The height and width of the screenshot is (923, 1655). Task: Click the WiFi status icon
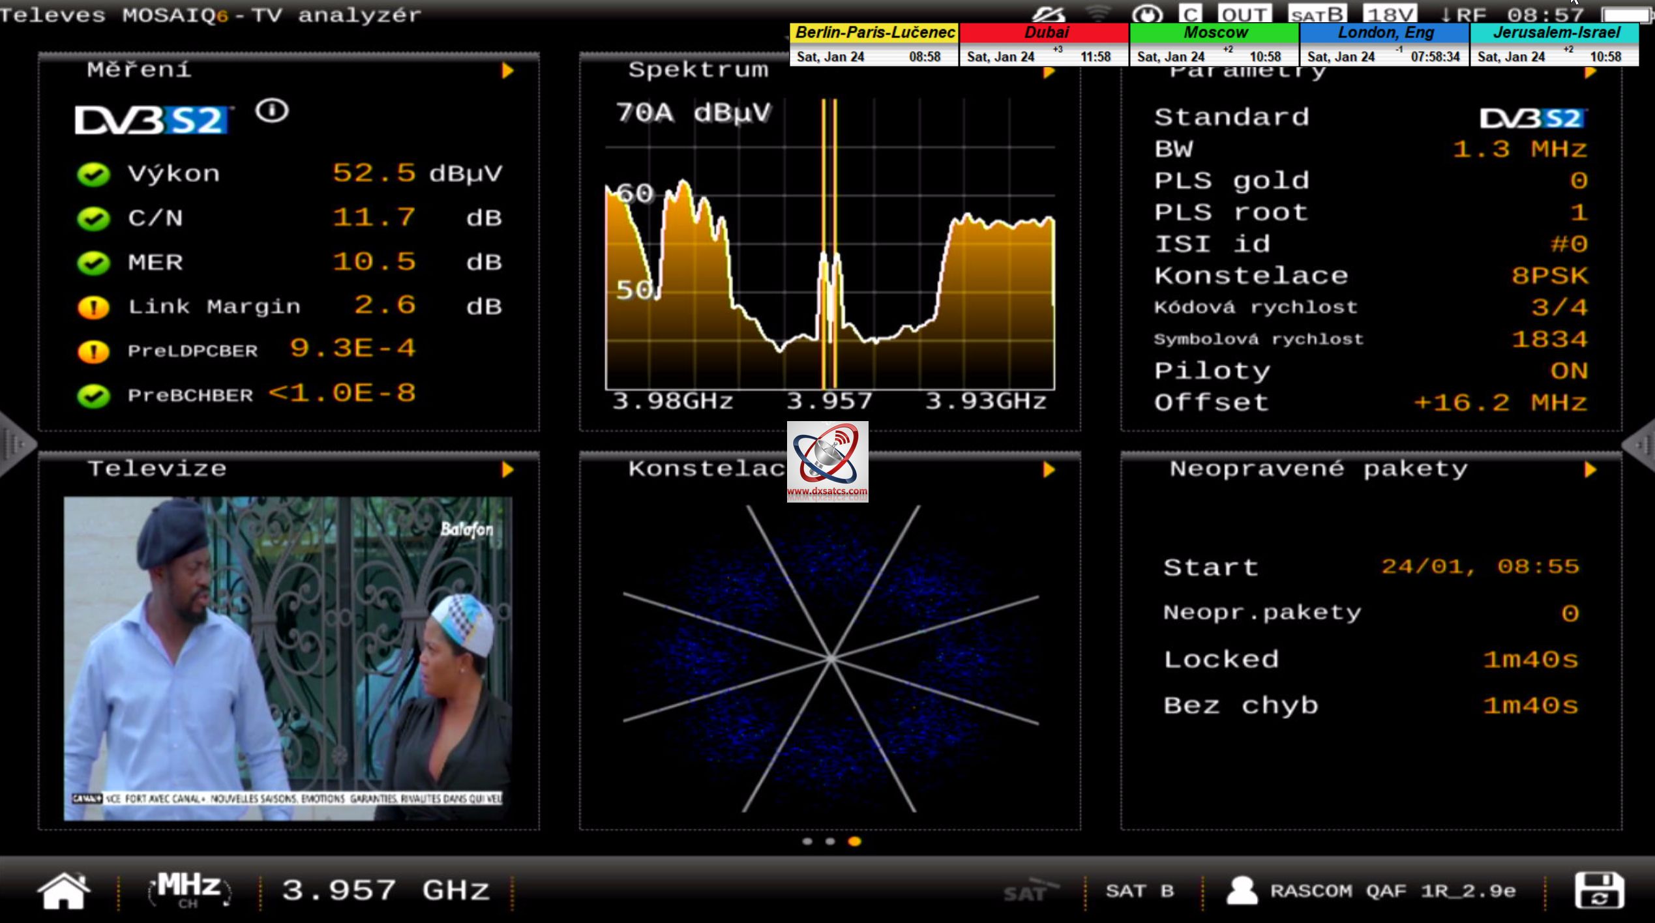coord(1099,14)
